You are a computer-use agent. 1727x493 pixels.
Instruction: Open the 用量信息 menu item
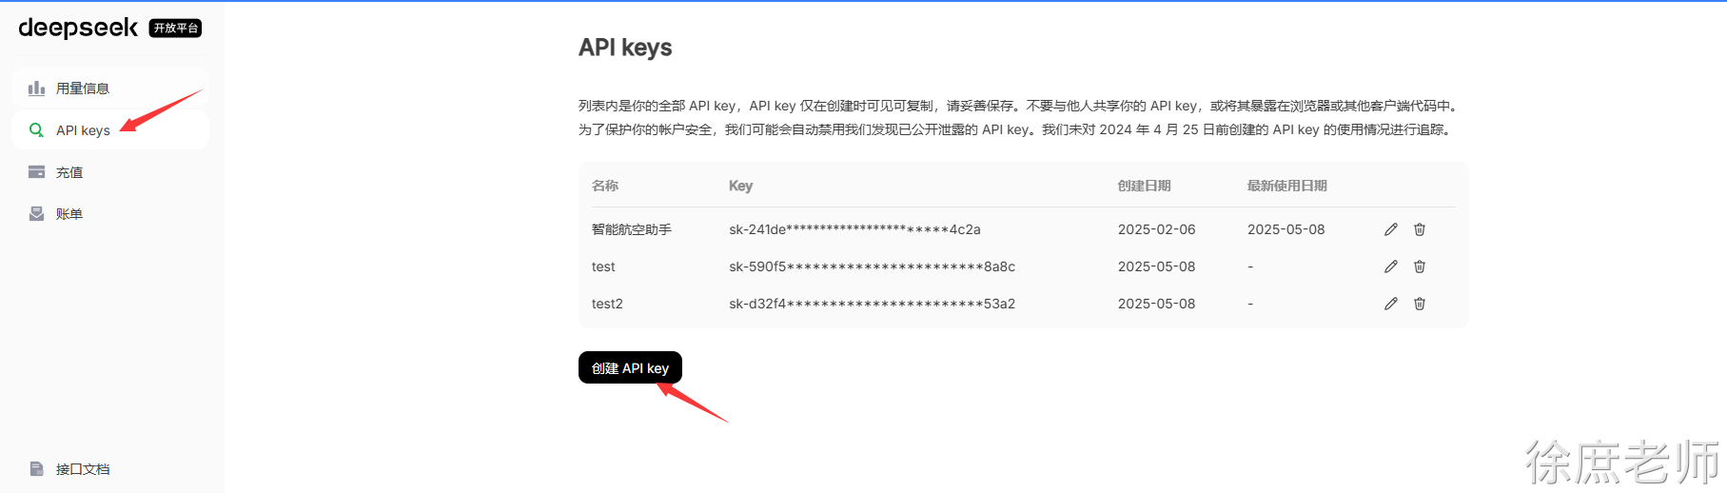pyautogui.click(x=110, y=89)
